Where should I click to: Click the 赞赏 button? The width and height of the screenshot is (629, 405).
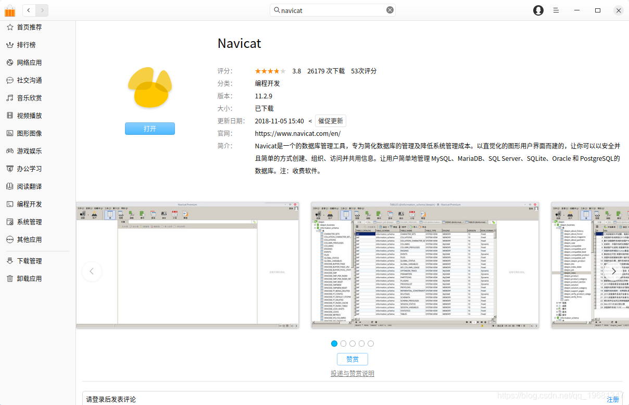click(x=353, y=359)
